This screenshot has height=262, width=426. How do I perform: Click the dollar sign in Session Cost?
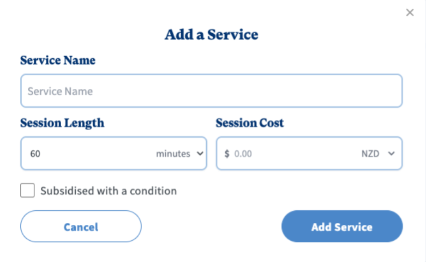(x=227, y=154)
